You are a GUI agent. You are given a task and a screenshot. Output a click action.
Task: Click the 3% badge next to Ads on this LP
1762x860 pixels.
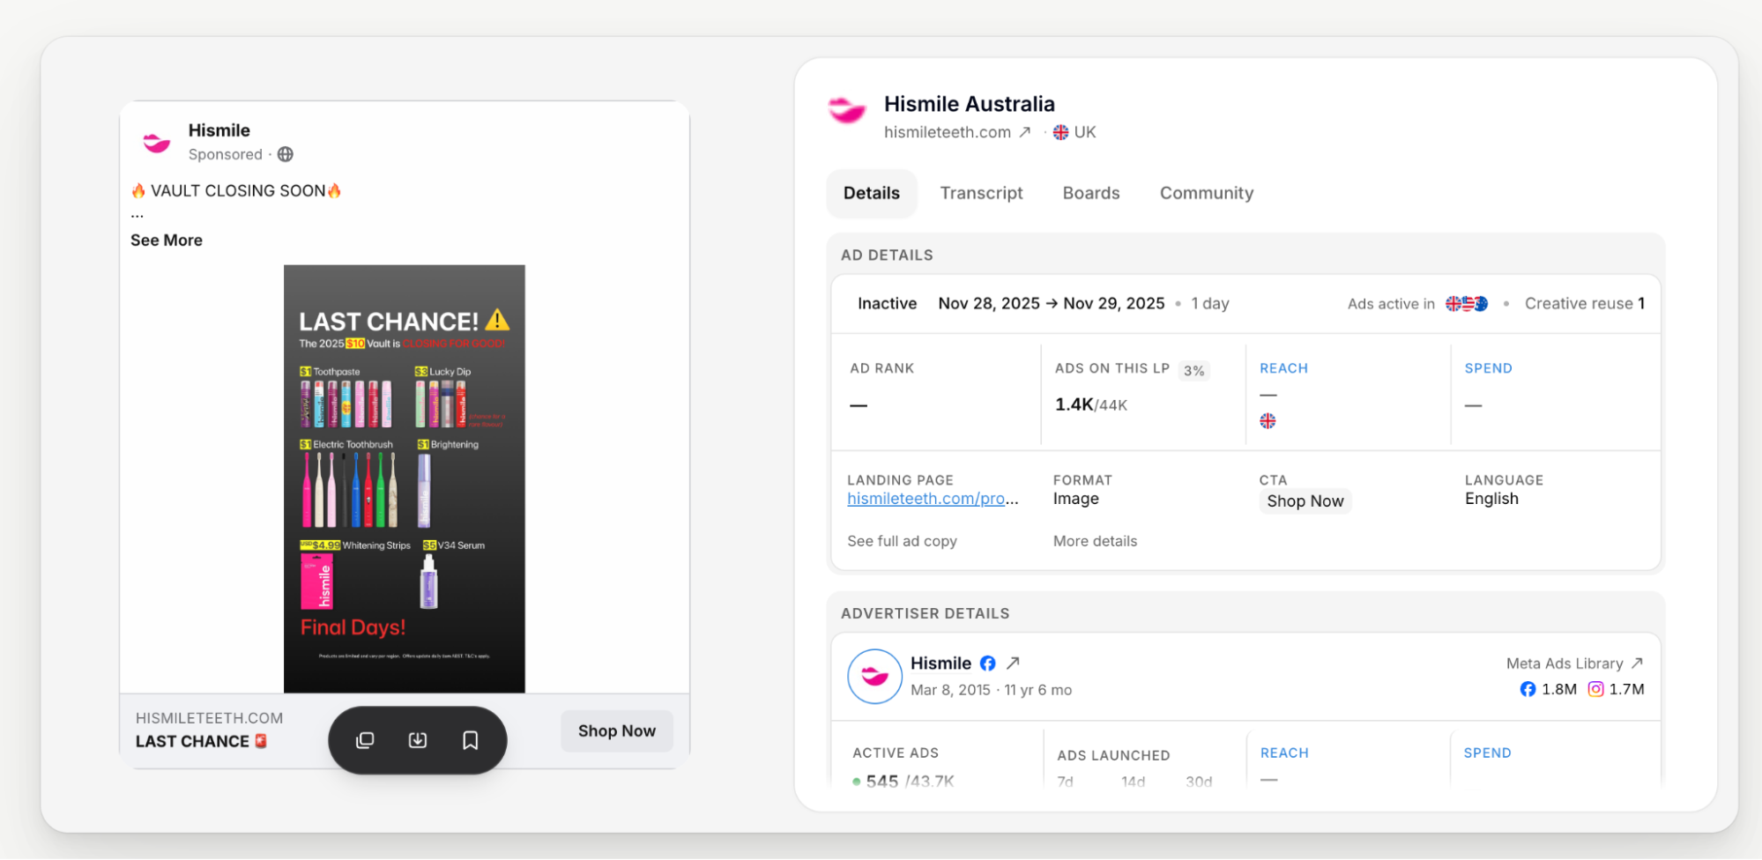(1194, 371)
